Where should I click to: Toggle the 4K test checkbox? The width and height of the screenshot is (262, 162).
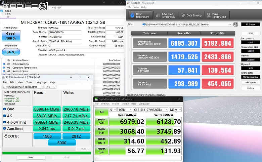click(4, 116)
